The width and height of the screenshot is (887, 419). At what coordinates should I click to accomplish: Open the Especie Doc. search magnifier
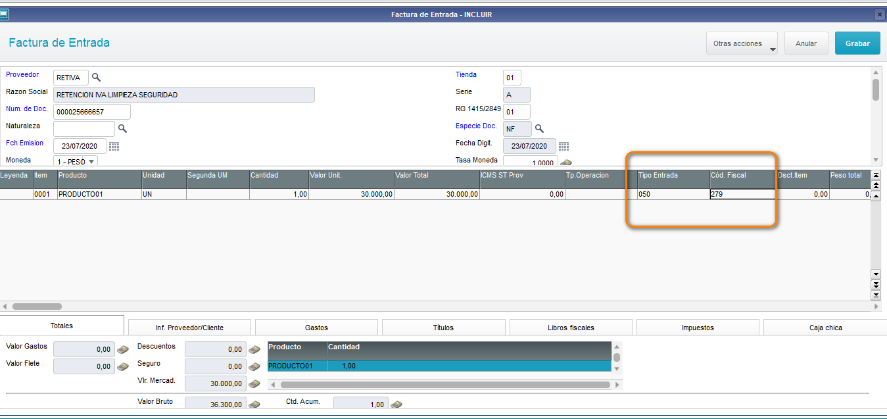click(539, 129)
